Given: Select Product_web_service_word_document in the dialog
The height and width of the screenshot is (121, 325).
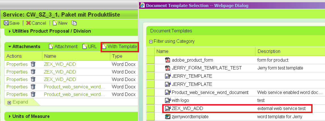Looking at the screenshot, I should [x=210, y=92].
